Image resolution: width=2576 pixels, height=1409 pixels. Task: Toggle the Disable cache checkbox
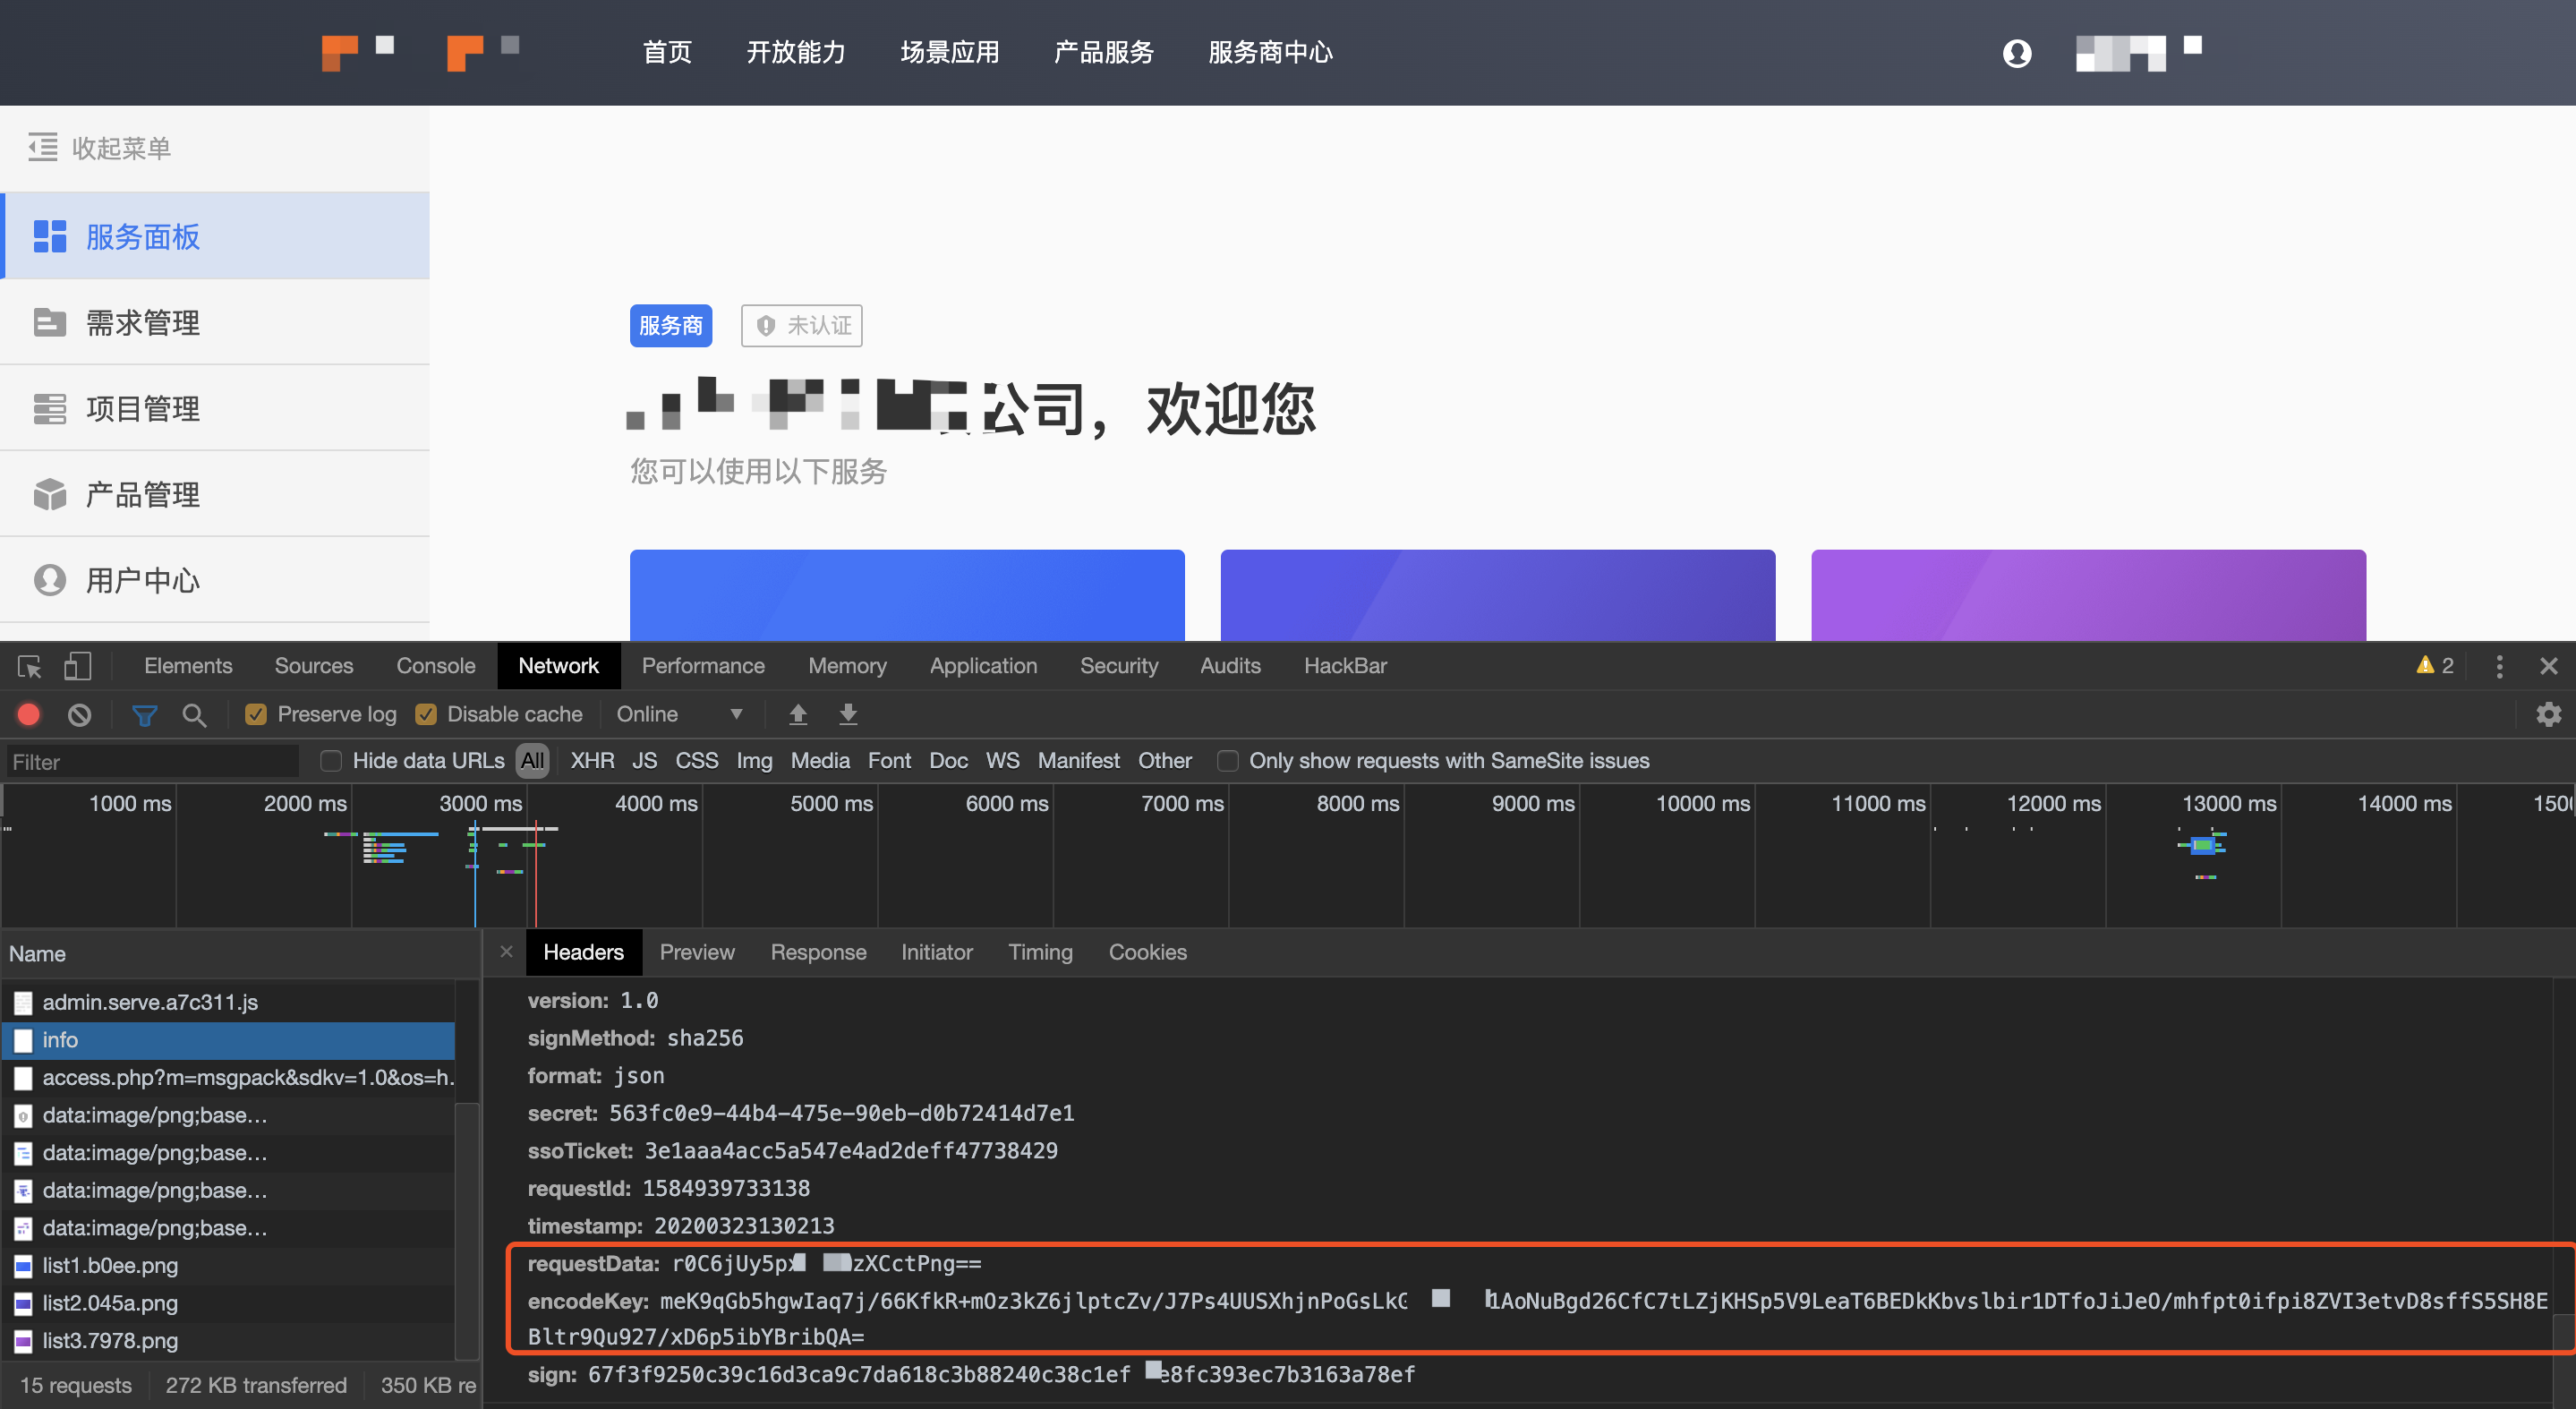(426, 714)
